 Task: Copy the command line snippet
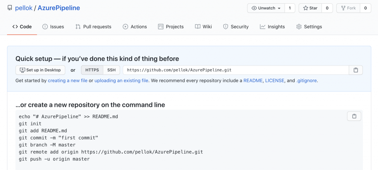pos(354,116)
